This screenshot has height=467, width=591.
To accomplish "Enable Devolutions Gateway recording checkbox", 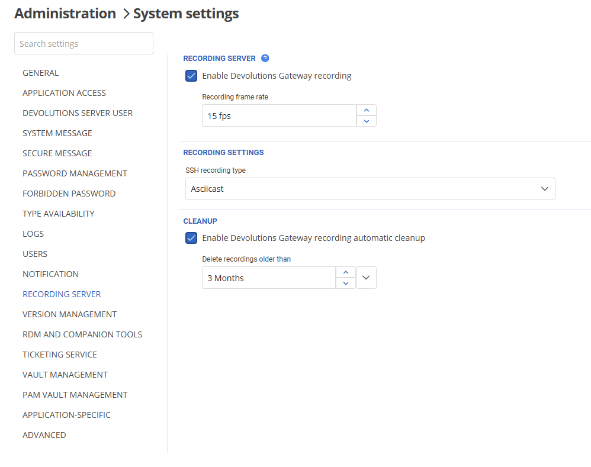I will [191, 76].
